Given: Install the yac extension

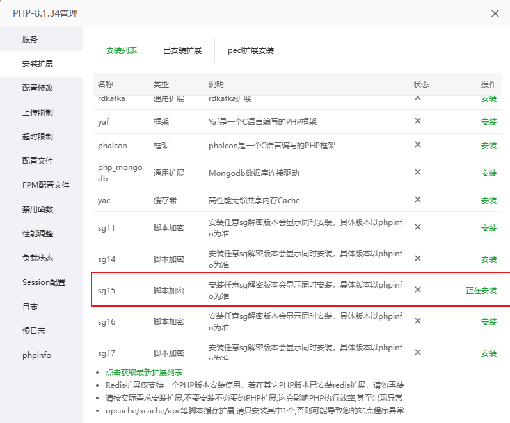Looking at the screenshot, I should point(488,201).
